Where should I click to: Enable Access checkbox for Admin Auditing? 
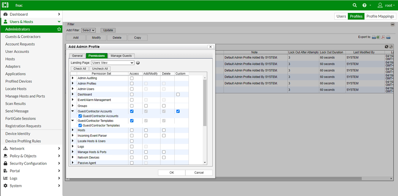coord(132,78)
